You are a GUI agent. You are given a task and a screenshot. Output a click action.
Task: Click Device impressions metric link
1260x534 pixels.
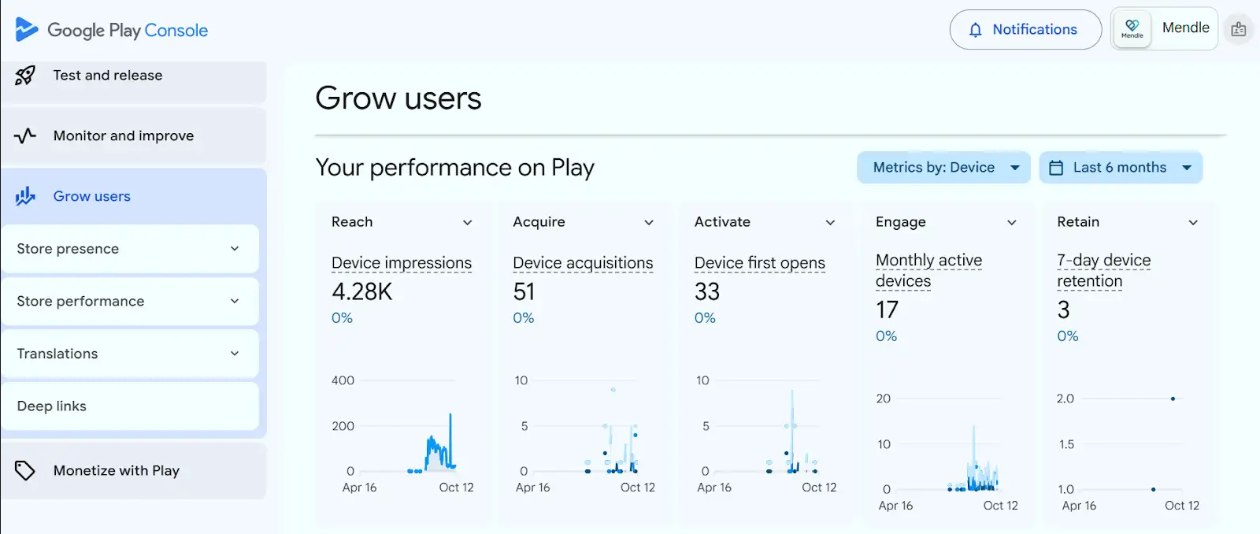[402, 263]
